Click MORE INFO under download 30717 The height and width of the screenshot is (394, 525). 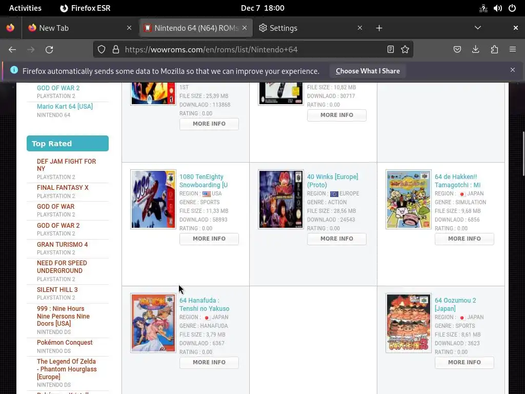click(337, 115)
